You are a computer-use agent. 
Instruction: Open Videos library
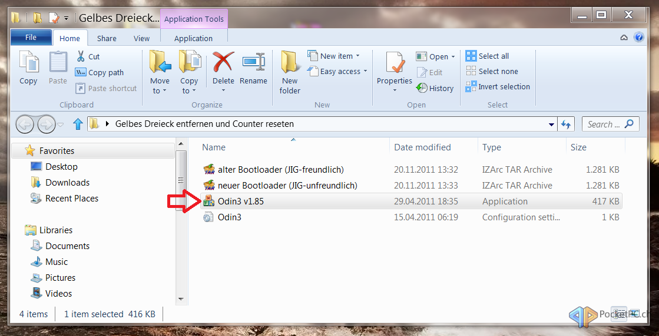coord(58,294)
